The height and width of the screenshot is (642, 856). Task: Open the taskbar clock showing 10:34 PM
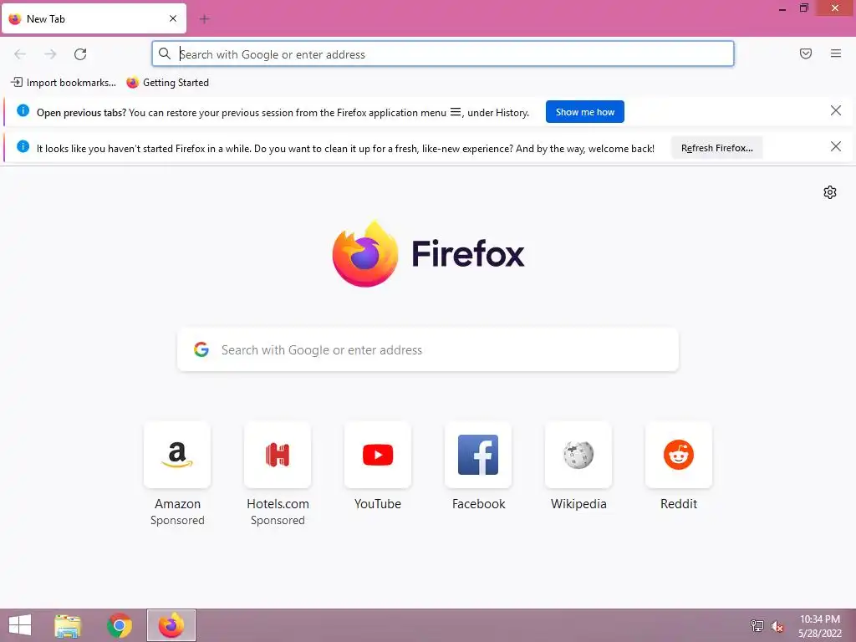coord(820,626)
